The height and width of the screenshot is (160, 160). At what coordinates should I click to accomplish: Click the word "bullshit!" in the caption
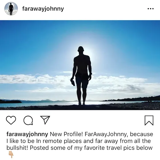pyautogui.click(x=17, y=148)
